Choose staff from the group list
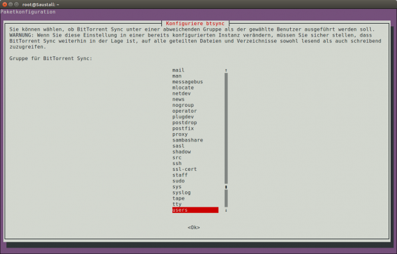Image resolution: width=397 pixels, height=254 pixels. (180, 175)
